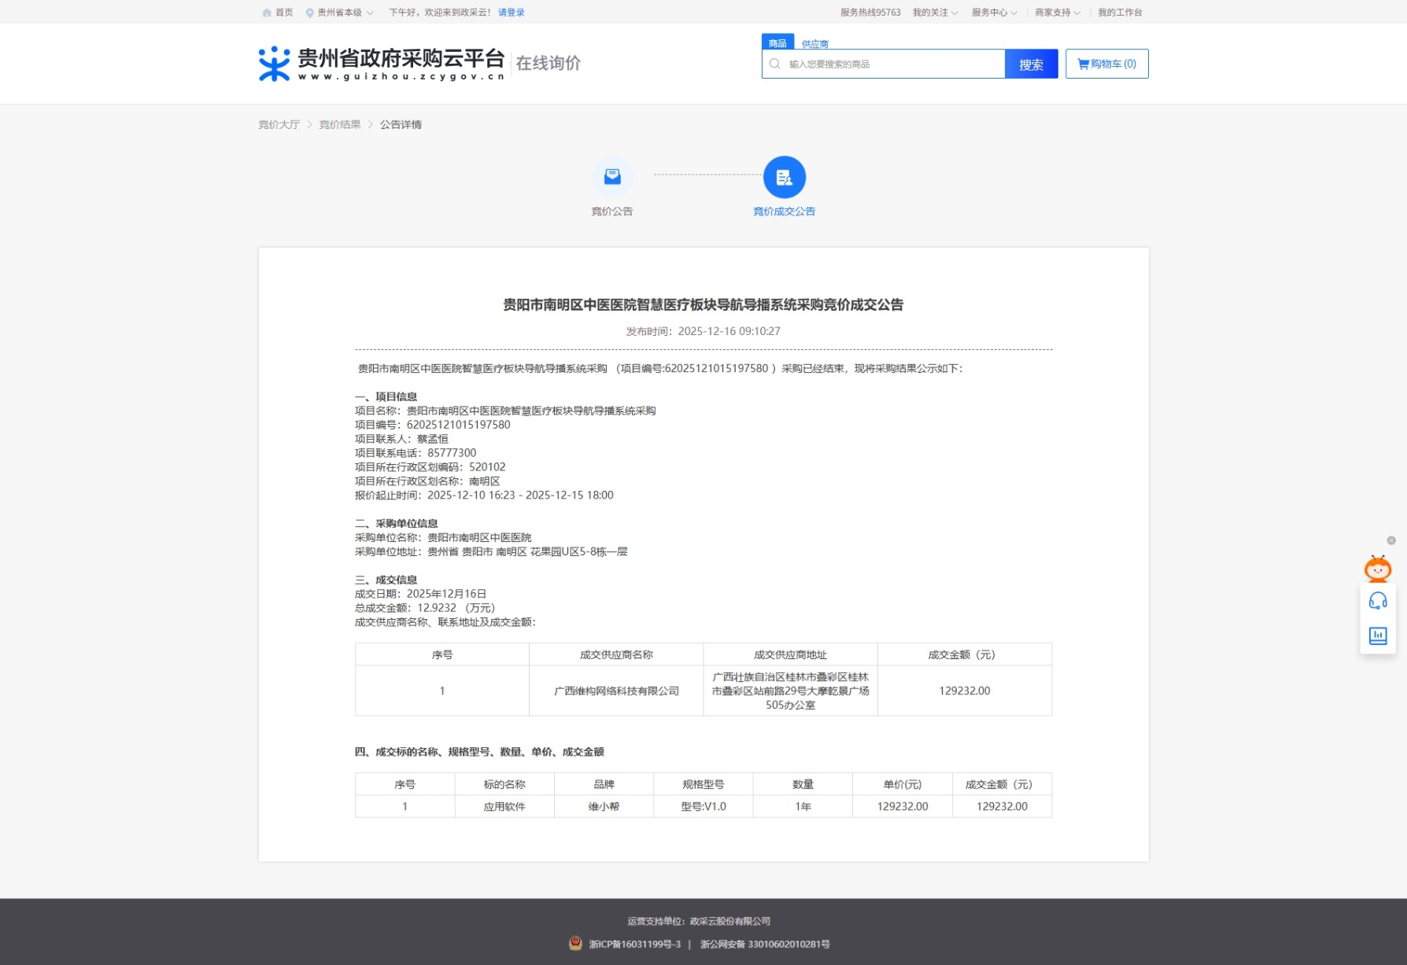The image size is (1407, 965).
Task: Switch to the 商品 search tab
Action: (x=777, y=43)
